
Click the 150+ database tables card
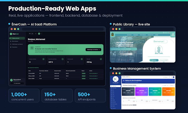pos(57,96)
